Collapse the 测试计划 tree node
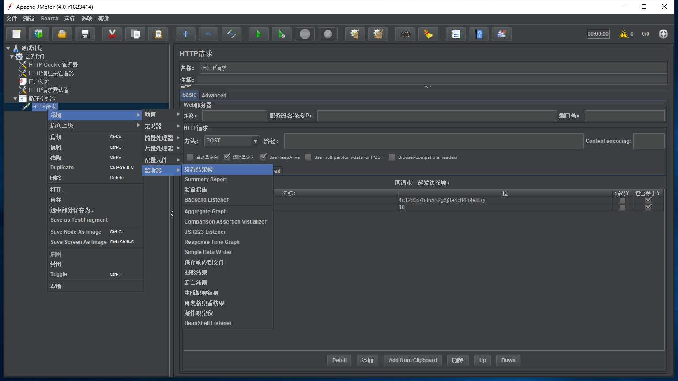 [8, 48]
